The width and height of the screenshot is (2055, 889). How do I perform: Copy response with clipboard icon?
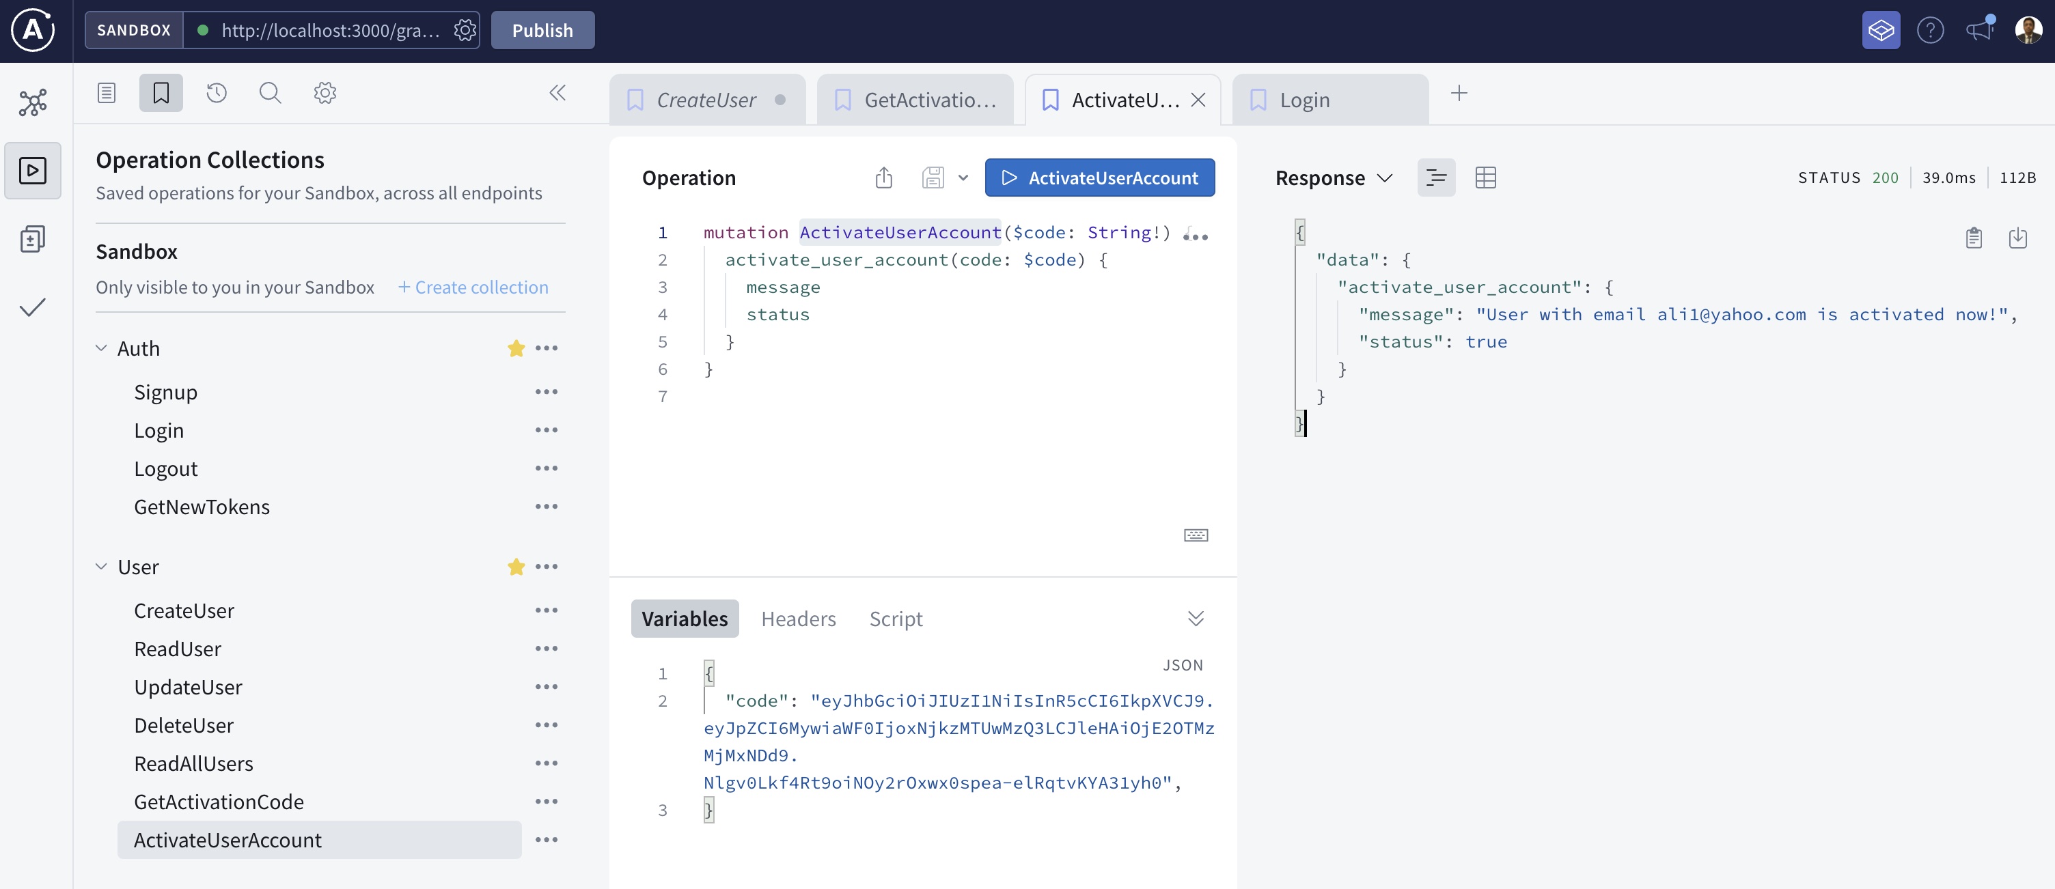(1973, 238)
